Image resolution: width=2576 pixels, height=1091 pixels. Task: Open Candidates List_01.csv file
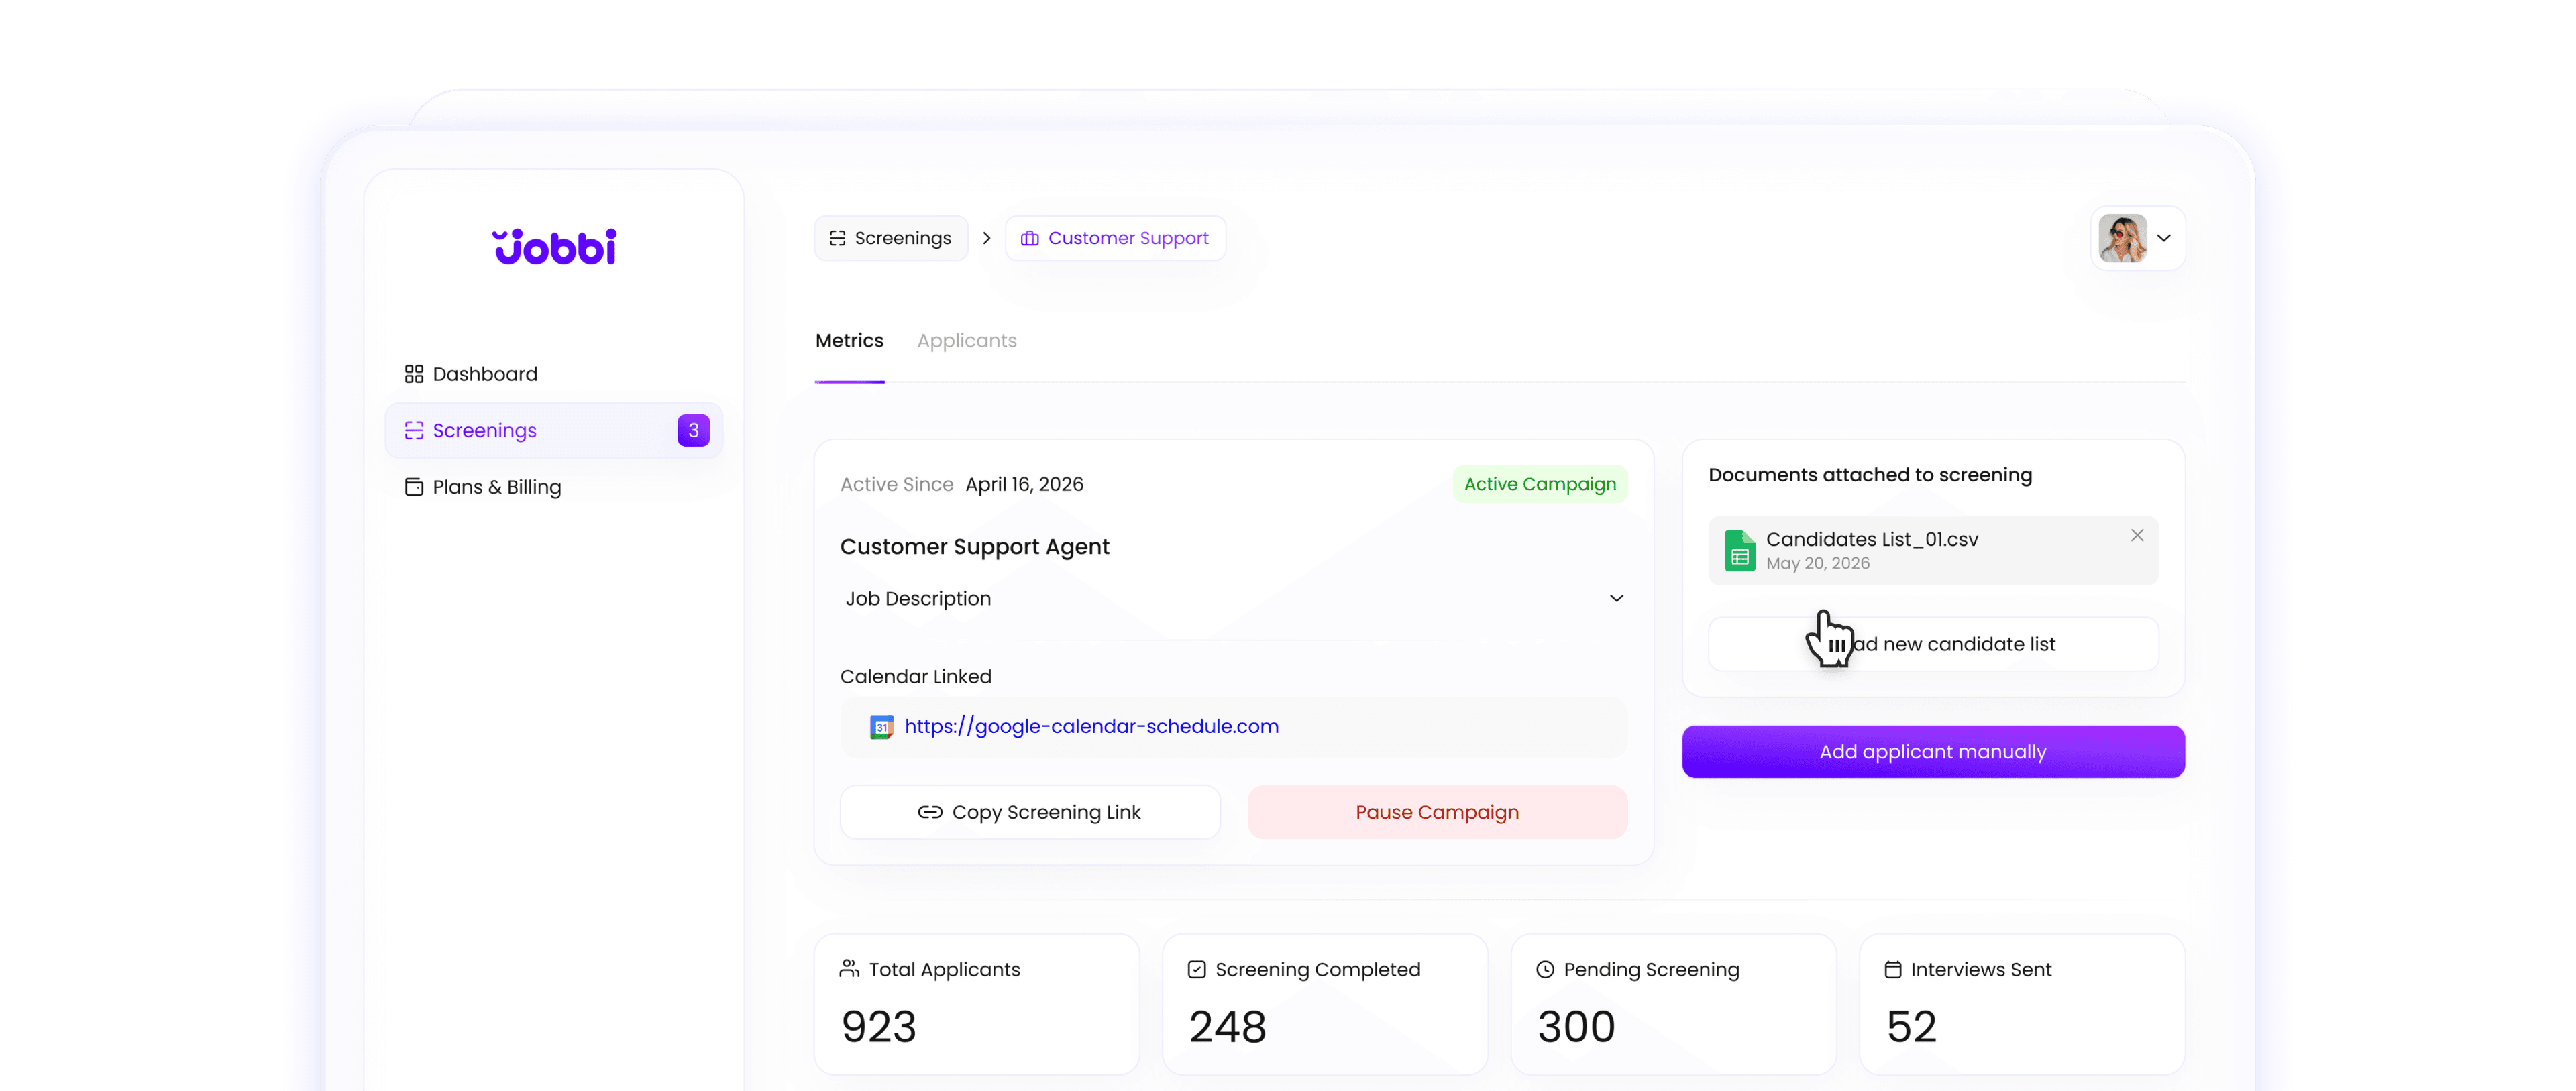coord(1933,550)
